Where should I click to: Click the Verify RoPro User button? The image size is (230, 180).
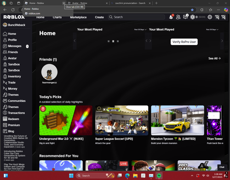pos(184,42)
